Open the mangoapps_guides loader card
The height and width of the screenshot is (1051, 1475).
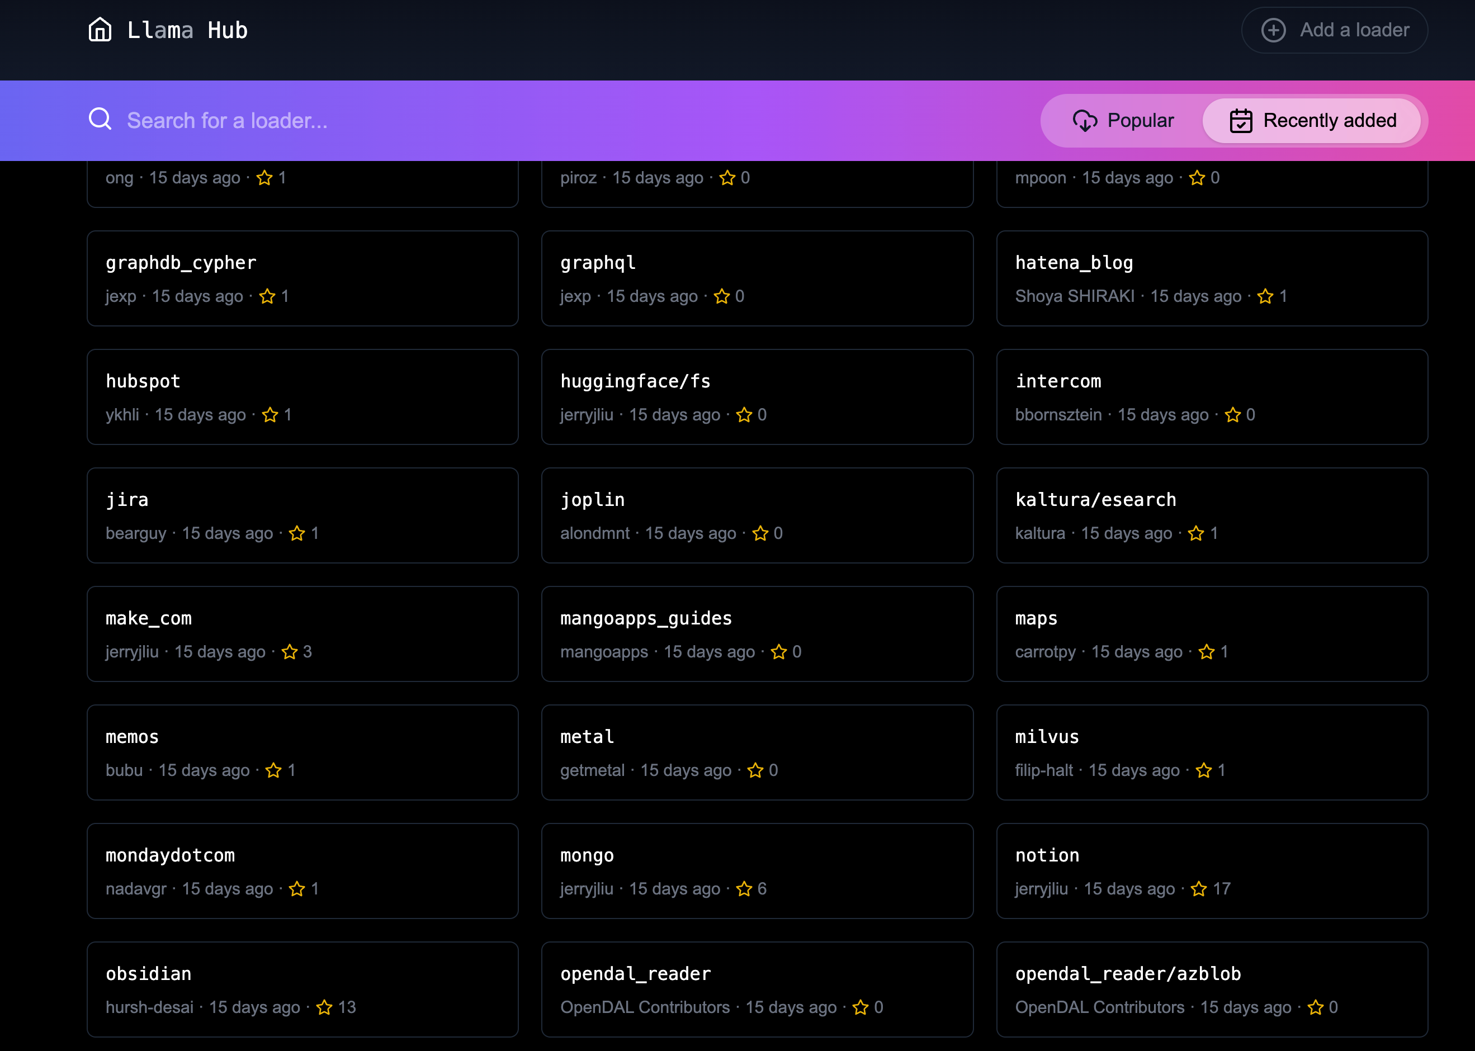[x=757, y=633]
